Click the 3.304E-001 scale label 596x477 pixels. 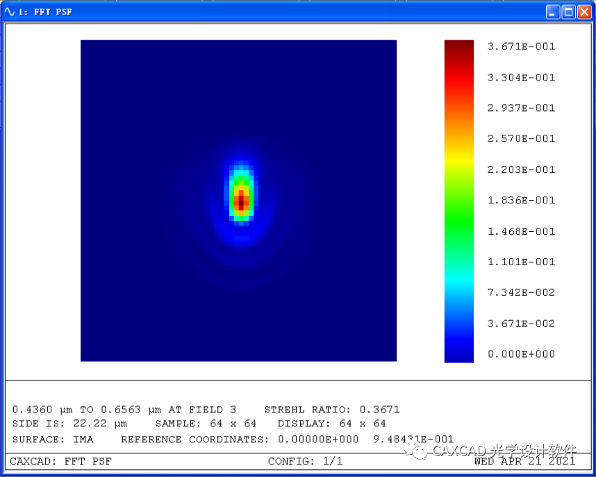click(521, 78)
